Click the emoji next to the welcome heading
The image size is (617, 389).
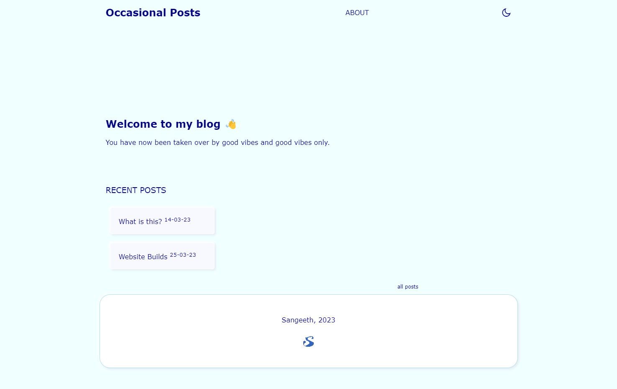pyautogui.click(x=230, y=124)
